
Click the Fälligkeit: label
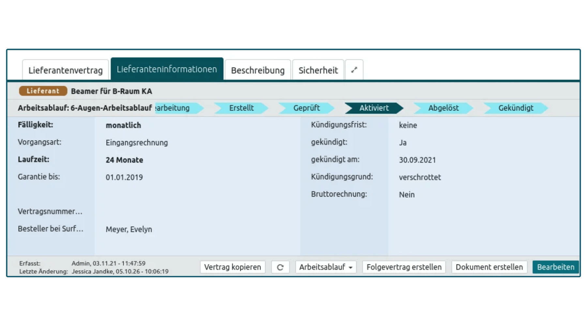[35, 125]
